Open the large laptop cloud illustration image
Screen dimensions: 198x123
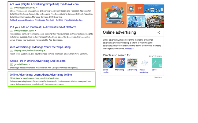coord(114,15)
